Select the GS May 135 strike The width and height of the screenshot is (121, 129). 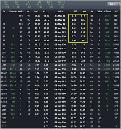60,57
